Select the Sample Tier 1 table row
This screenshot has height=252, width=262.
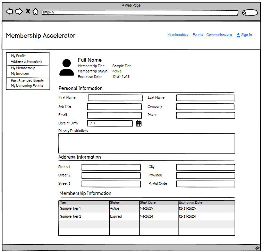pyautogui.click(x=146, y=209)
